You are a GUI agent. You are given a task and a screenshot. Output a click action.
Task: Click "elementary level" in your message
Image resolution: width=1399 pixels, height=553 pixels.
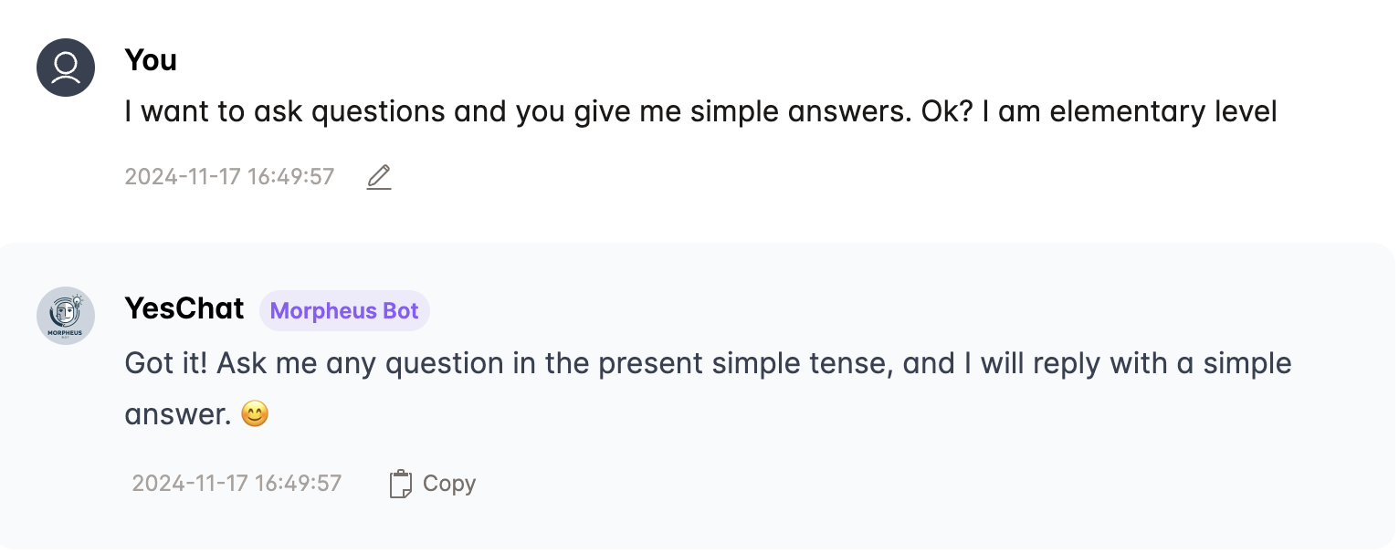(x=1163, y=112)
